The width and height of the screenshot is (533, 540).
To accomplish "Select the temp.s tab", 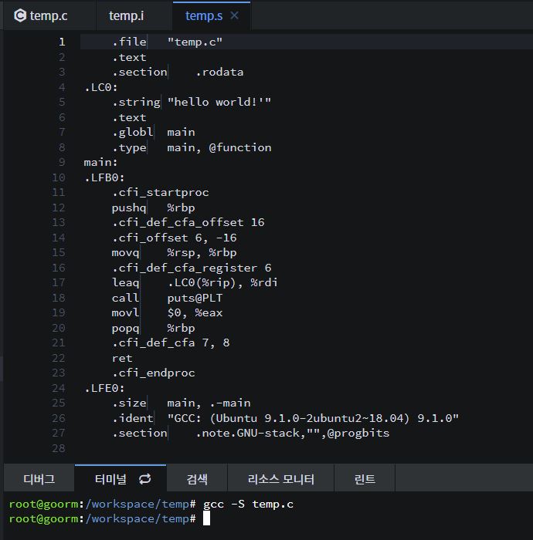I will click(x=204, y=16).
